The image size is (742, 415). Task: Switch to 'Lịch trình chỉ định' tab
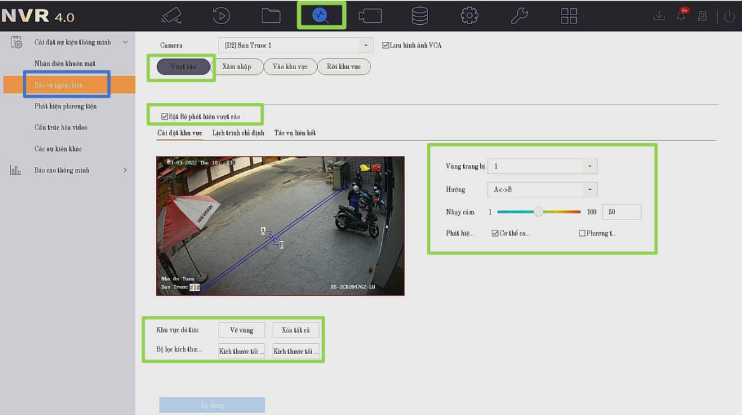pos(238,133)
